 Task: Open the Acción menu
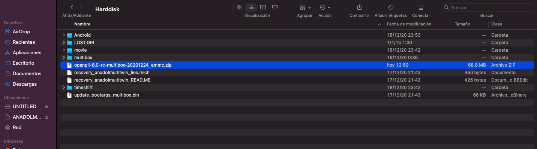click(325, 7)
